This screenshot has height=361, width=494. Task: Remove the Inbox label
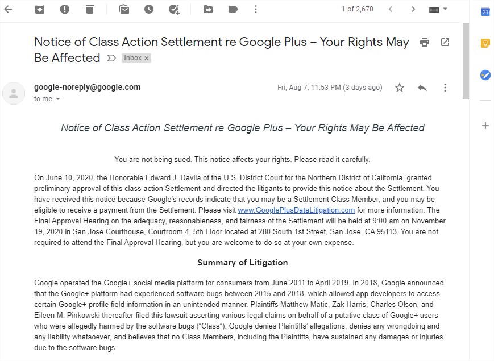point(147,59)
